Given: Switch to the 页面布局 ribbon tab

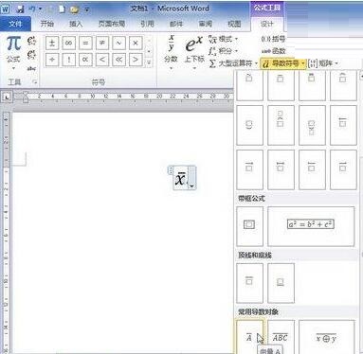Looking at the screenshot, I should 112,24.
